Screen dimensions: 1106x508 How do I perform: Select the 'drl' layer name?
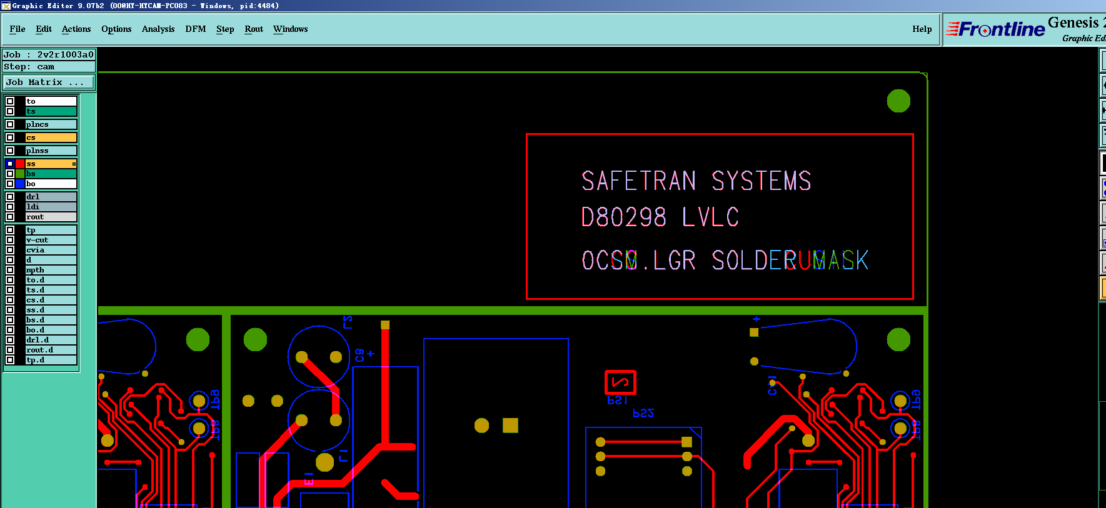point(51,197)
